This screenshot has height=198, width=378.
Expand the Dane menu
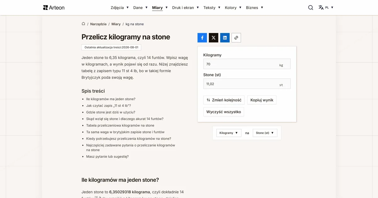tap(140, 8)
